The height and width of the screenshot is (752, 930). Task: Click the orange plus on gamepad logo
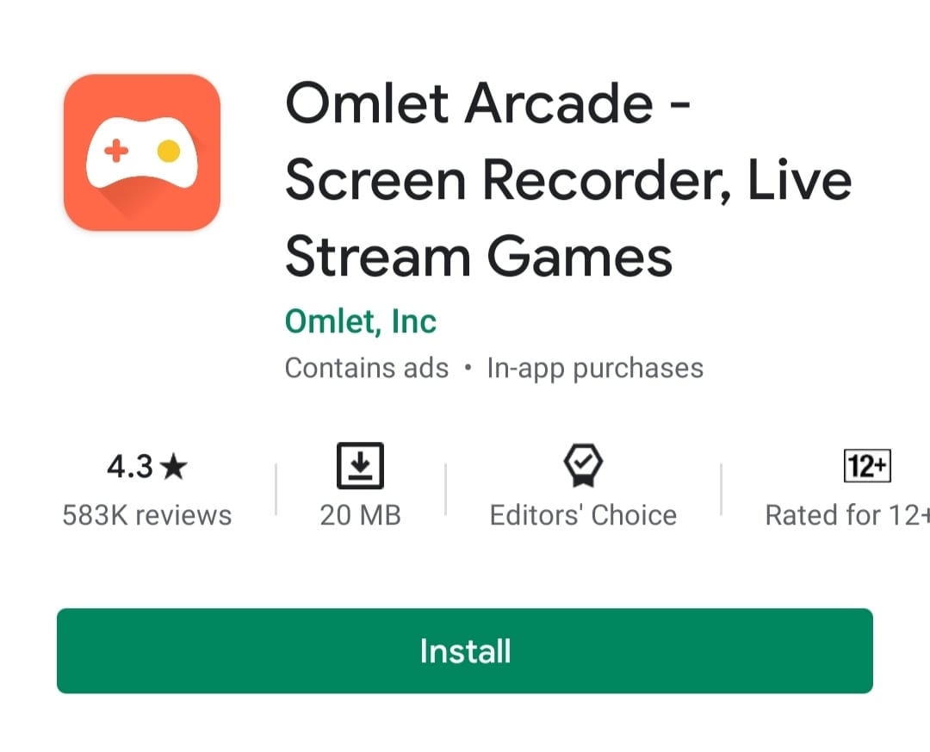pyautogui.click(x=116, y=151)
